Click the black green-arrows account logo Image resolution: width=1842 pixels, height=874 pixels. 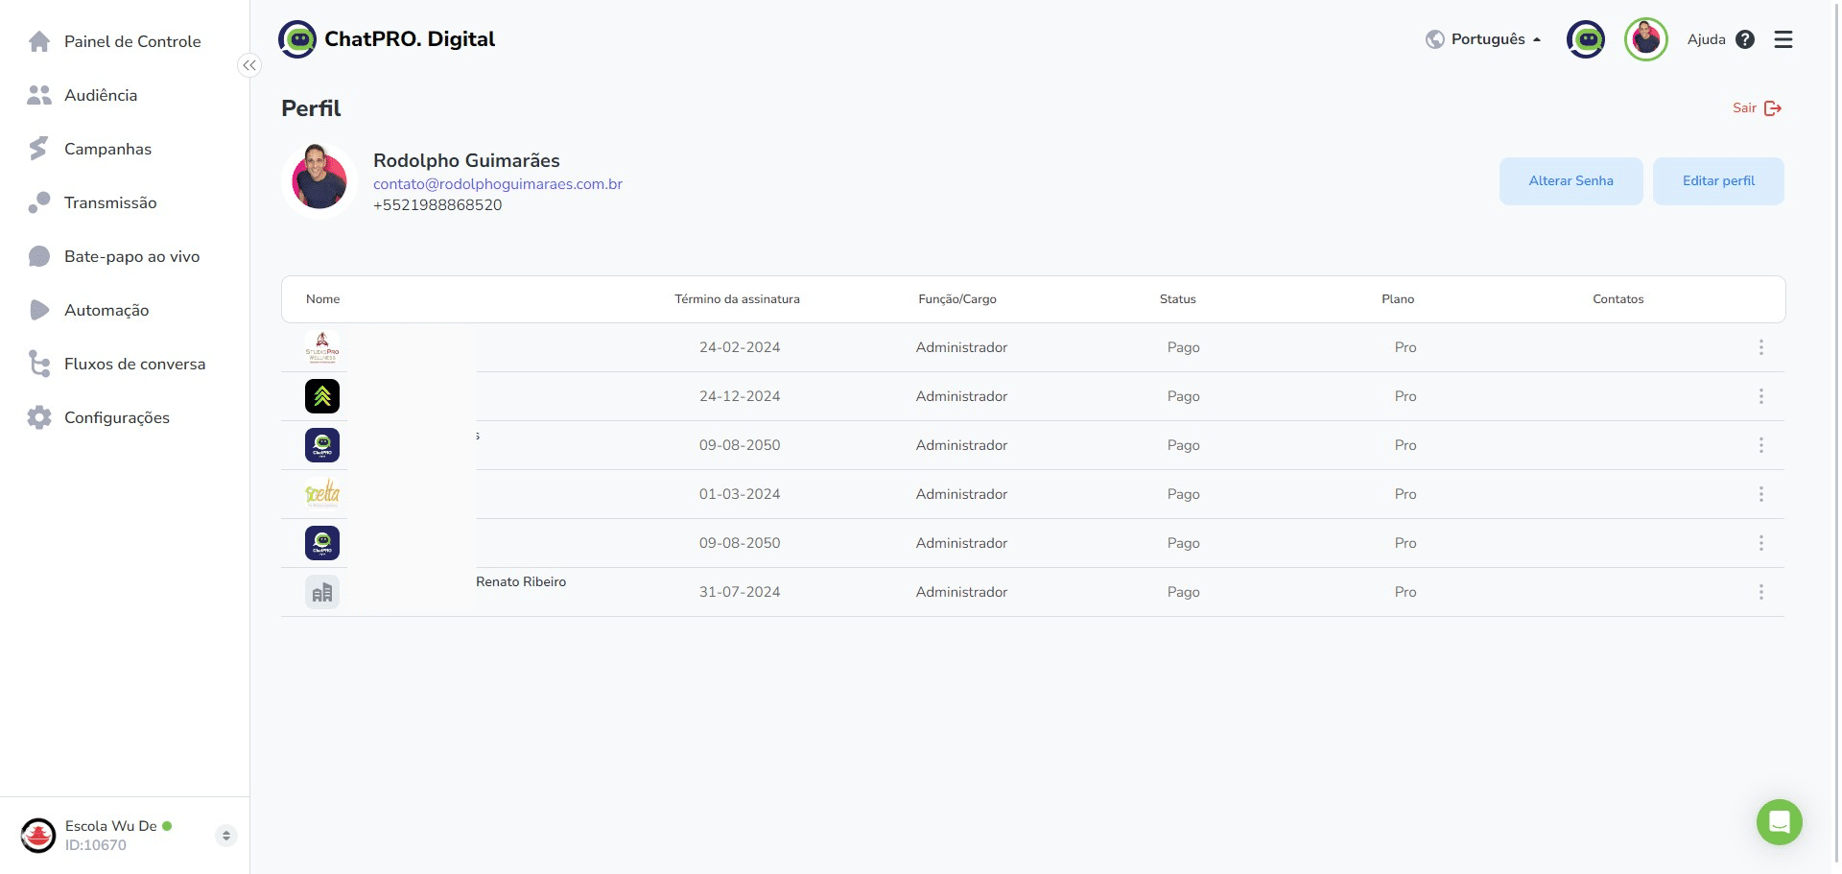coord(322,396)
